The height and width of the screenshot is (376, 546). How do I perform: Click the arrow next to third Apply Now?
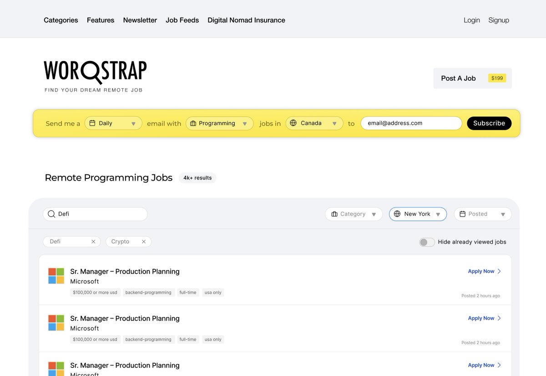coord(499,365)
